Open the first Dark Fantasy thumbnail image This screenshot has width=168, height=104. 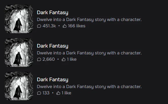[x=19, y=19]
